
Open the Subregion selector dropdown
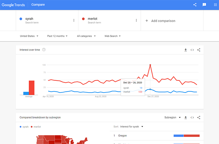[173, 117]
